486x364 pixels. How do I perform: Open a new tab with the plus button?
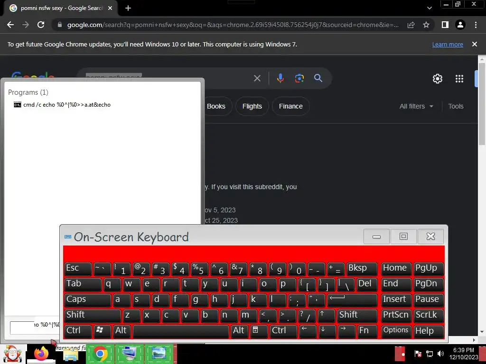[x=128, y=8]
